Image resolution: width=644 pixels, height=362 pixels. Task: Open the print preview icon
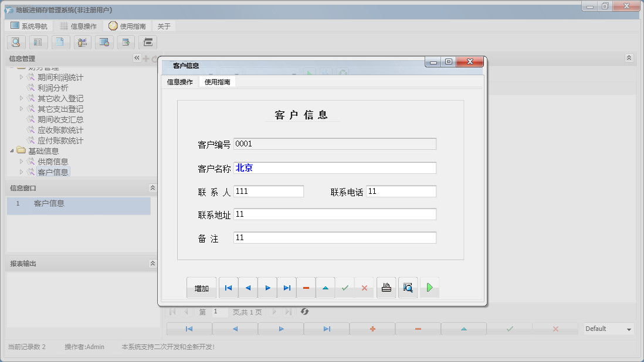[x=408, y=288]
